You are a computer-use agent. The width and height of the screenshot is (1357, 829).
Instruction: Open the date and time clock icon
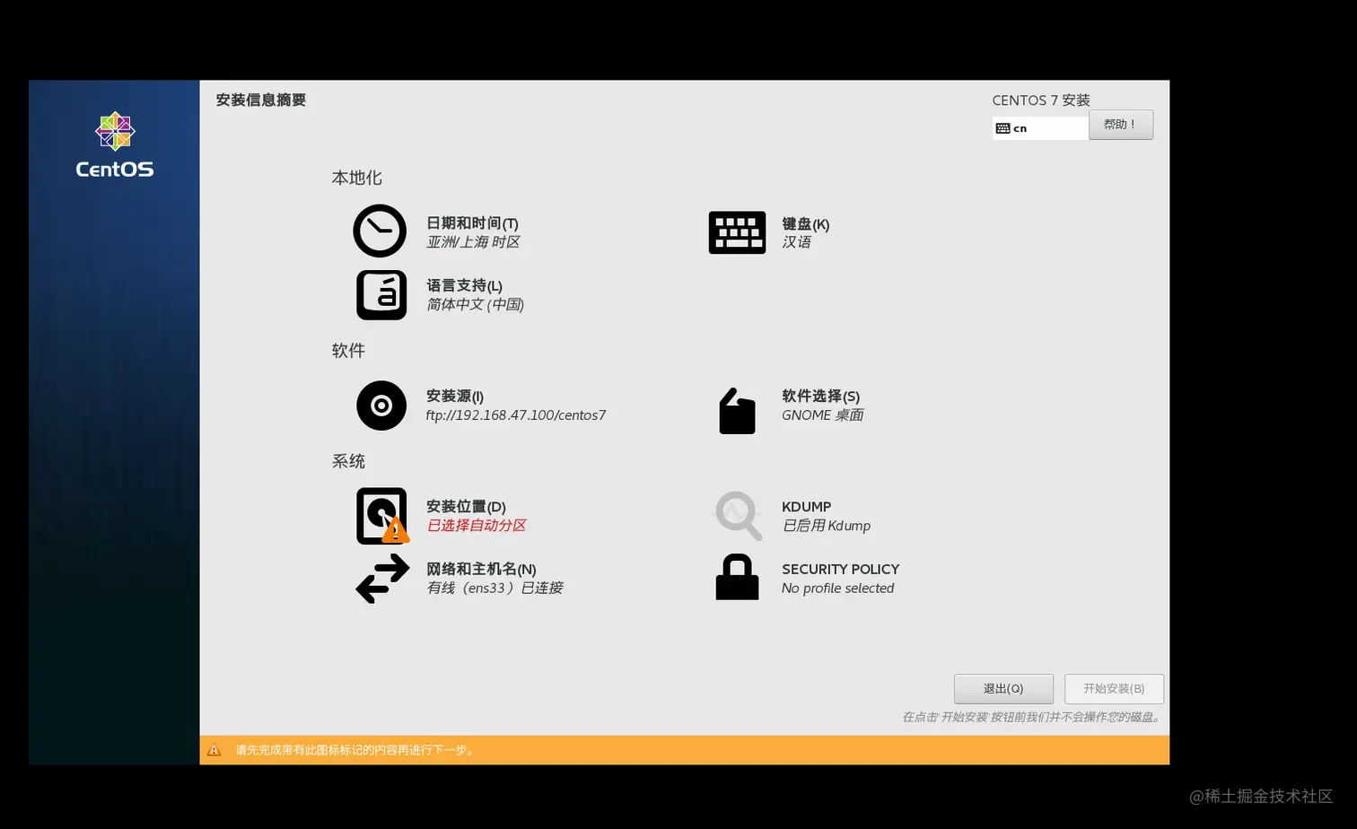[x=380, y=231]
